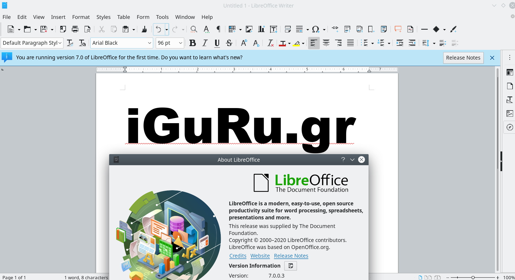Open the Navigator compass icon in sidebar

pyautogui.click(x=510, y=127)
